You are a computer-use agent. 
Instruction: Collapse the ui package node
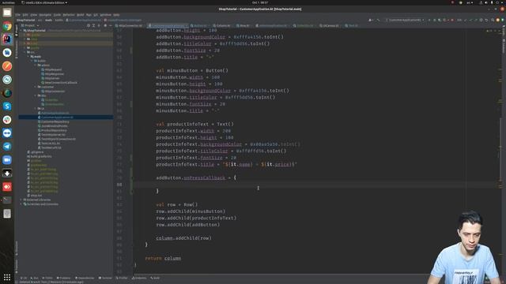tap(36, 109)
